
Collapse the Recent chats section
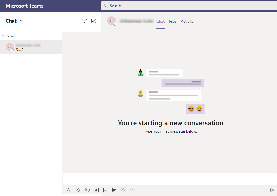click(3, 36)
